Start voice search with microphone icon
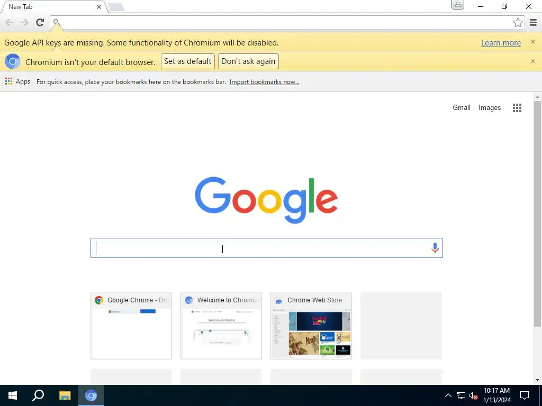 click(435, 248)
